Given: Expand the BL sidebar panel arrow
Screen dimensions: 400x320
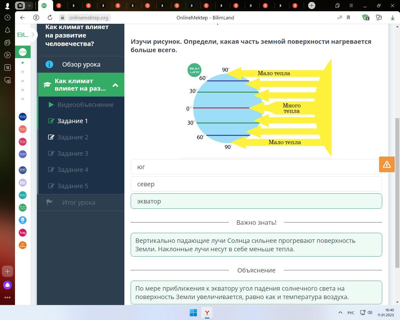Looking at the screenshot, I should 32,34.
